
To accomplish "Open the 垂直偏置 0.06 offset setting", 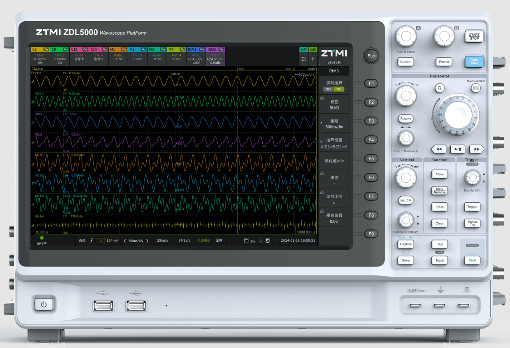I will point(334,218).
